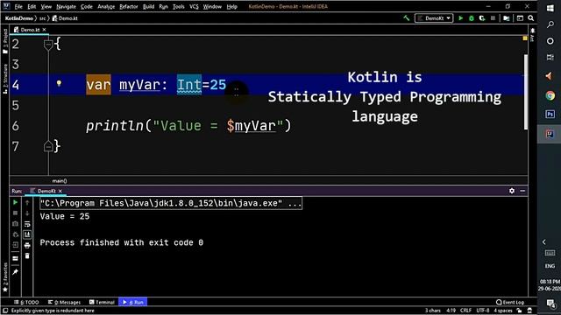Image resolution: width=561 pixels, height=315 pixels.
Task: Rerun DemoKt from Run panel play icon
Action: pos(15,202)
